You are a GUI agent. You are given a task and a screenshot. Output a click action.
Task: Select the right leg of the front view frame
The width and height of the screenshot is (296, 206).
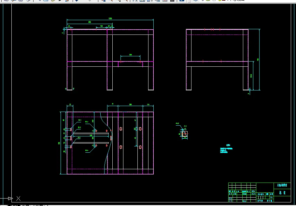(x=151, y=60)
